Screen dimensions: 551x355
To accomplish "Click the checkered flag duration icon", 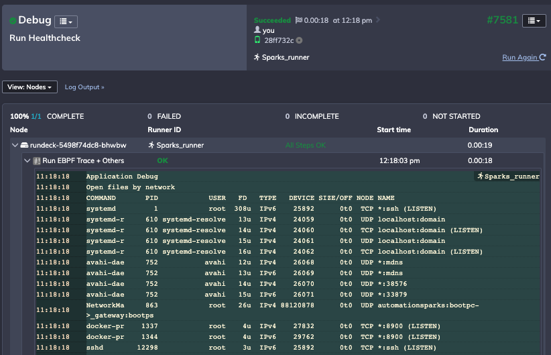I will coord(299,21).
